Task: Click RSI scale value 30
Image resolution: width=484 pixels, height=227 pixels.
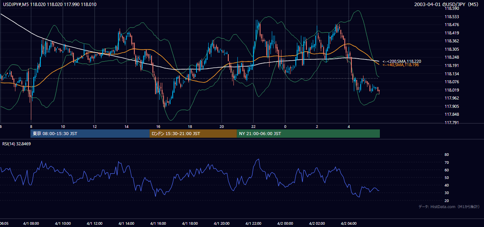Action: point(447,193)
